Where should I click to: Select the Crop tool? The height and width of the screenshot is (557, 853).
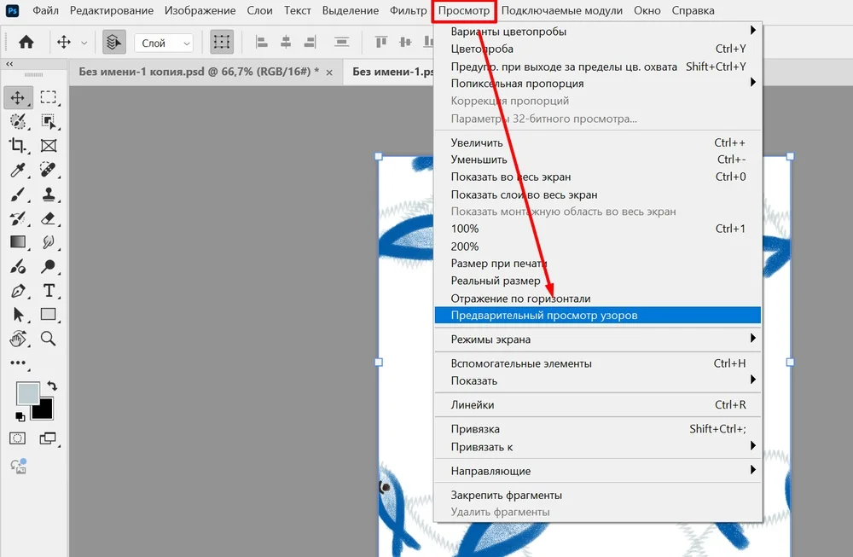tap(18, 145)
